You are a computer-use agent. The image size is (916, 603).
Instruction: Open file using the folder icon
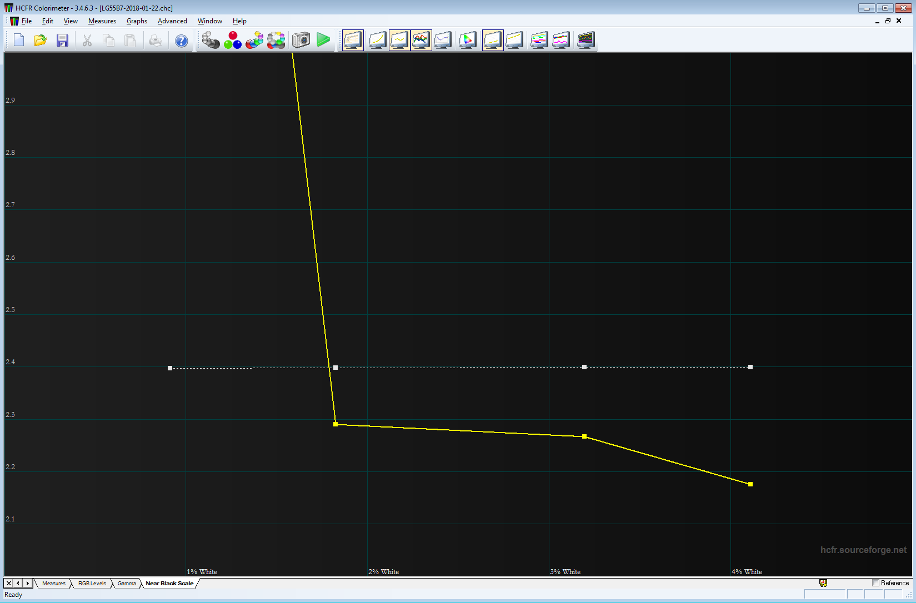(x=40, y=41)
